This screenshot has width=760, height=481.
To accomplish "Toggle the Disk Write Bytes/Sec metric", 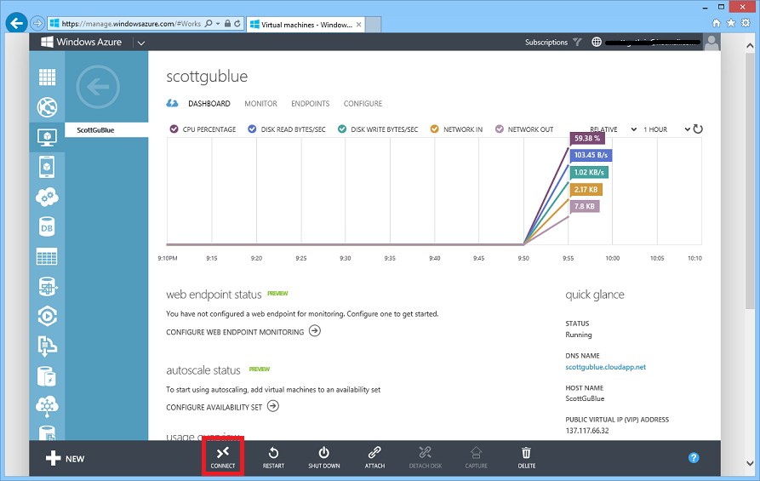I will coord(342,129).
